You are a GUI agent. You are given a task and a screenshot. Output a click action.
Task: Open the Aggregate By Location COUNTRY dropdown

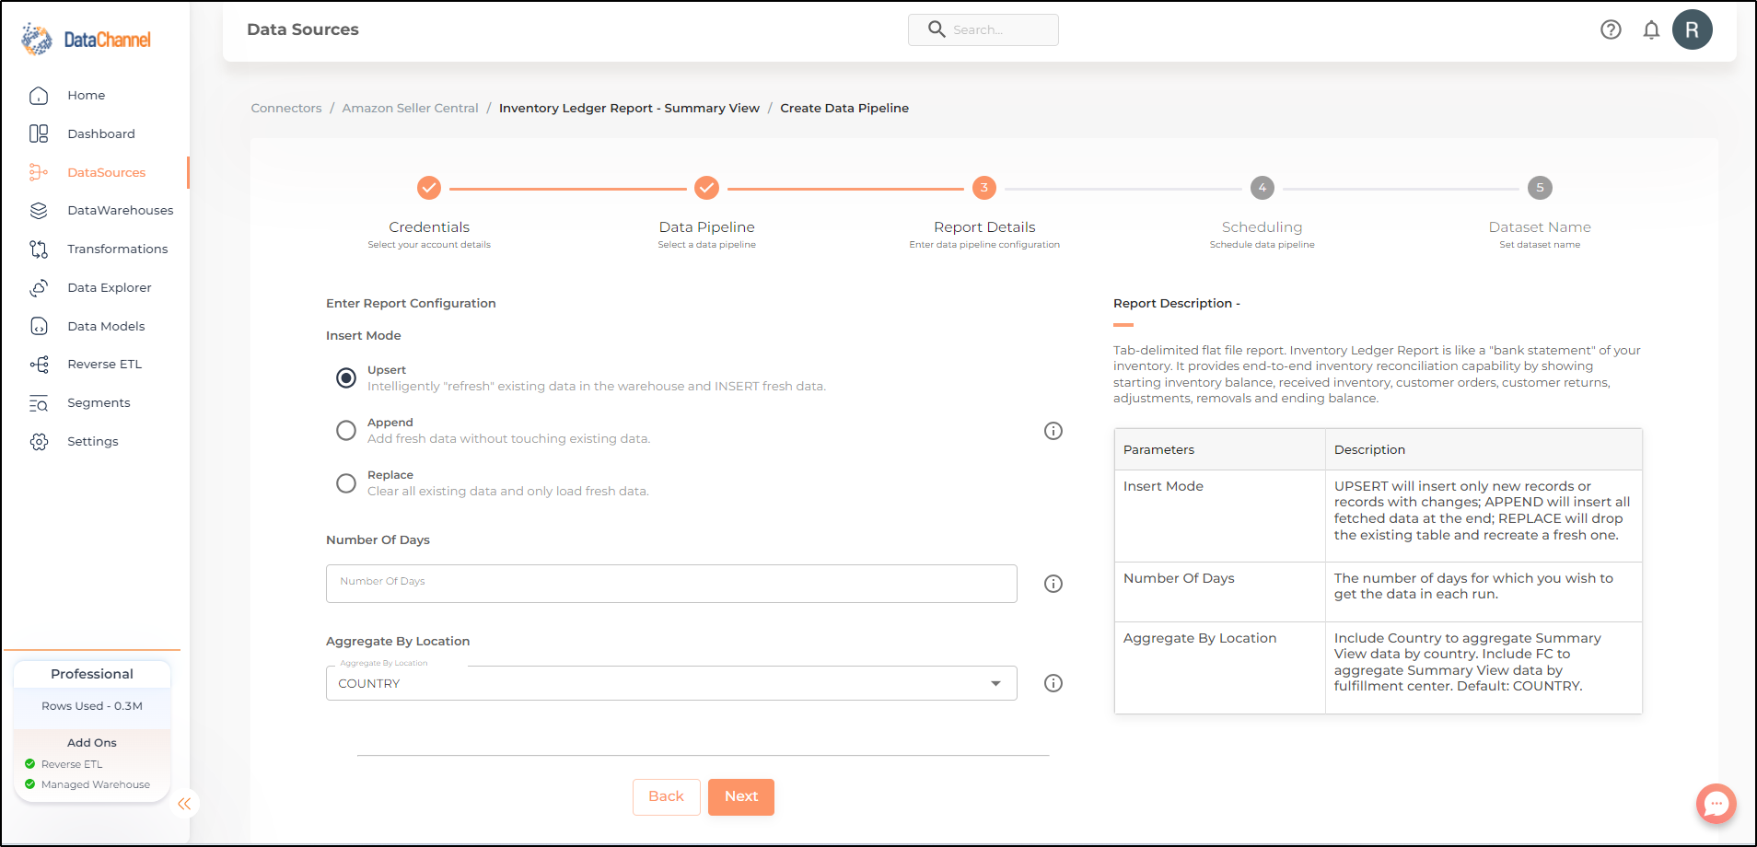[x=671, y=683]
